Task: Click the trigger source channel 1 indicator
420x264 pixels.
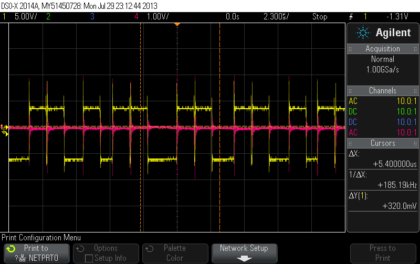Action: tap(365, 17)
